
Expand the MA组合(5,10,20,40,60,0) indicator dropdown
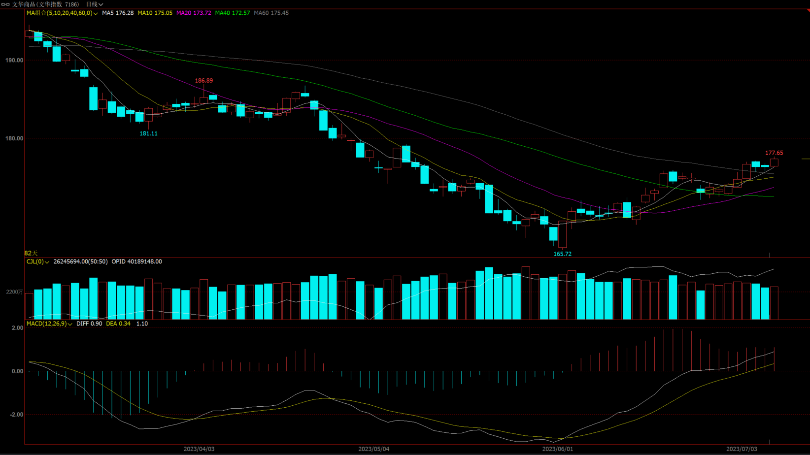pos(62,13)
